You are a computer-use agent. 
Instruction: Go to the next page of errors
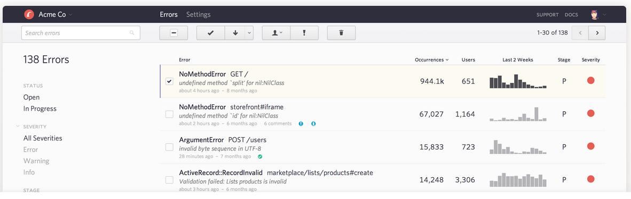[597, 33]
